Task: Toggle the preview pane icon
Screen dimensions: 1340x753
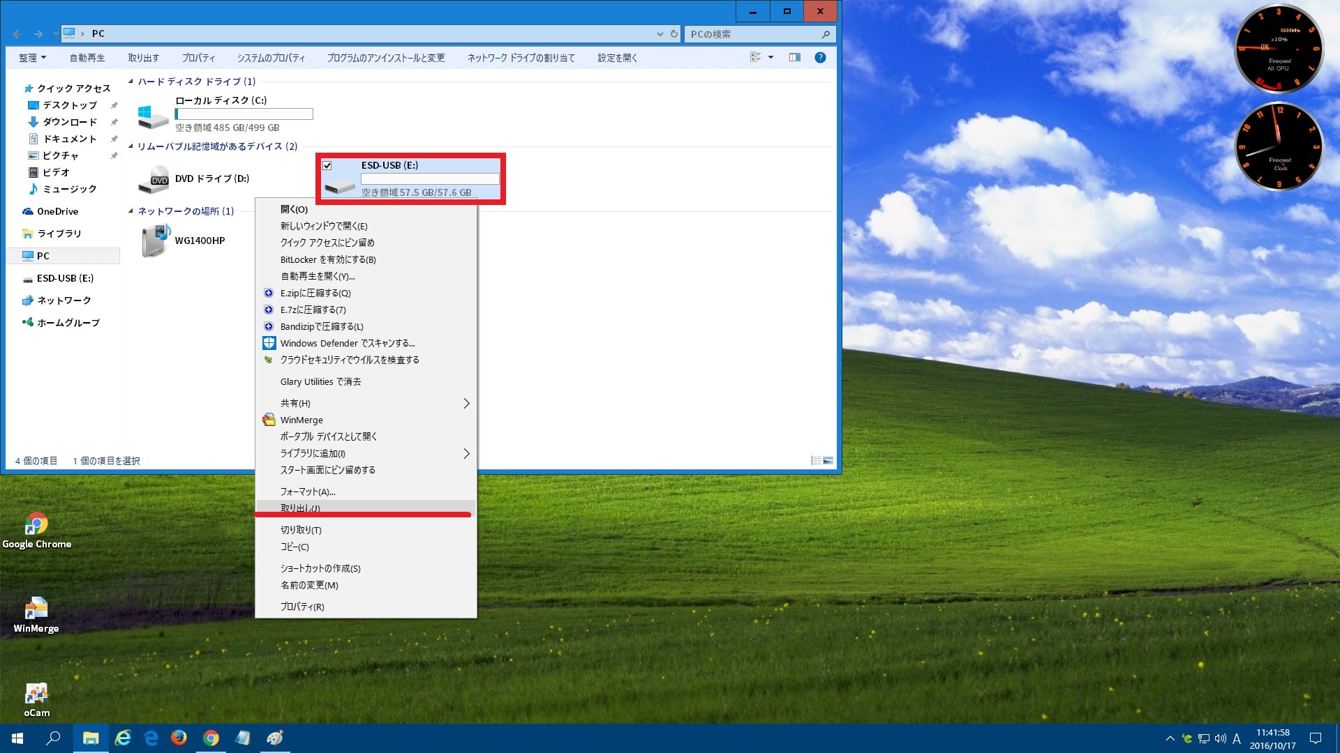Action: 794,57
